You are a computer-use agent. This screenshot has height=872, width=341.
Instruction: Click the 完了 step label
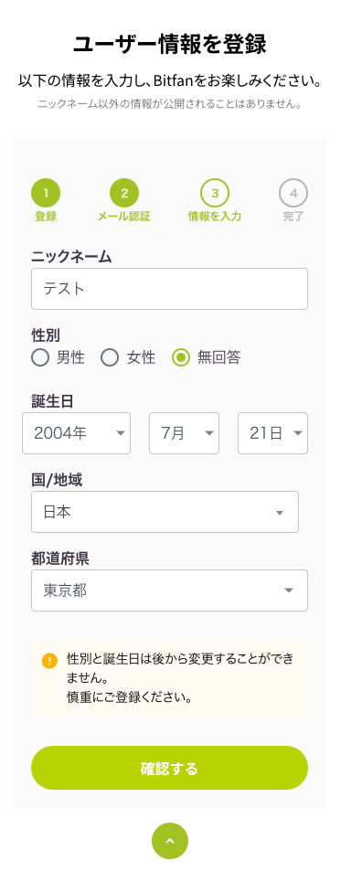coord(293,217)
